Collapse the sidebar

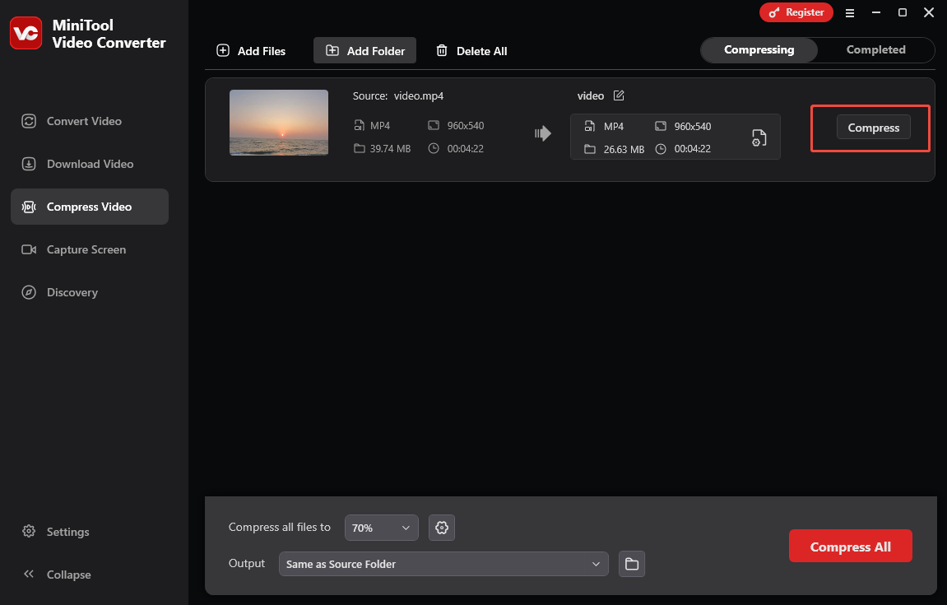click(x=57, y=575)
